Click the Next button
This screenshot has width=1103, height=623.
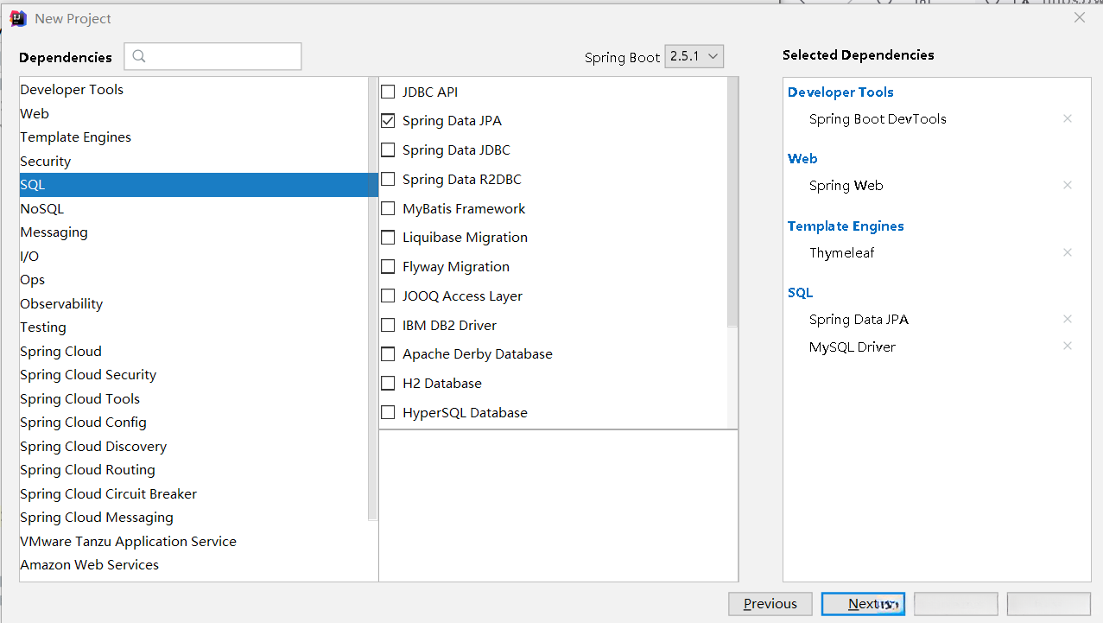point(863,604)
